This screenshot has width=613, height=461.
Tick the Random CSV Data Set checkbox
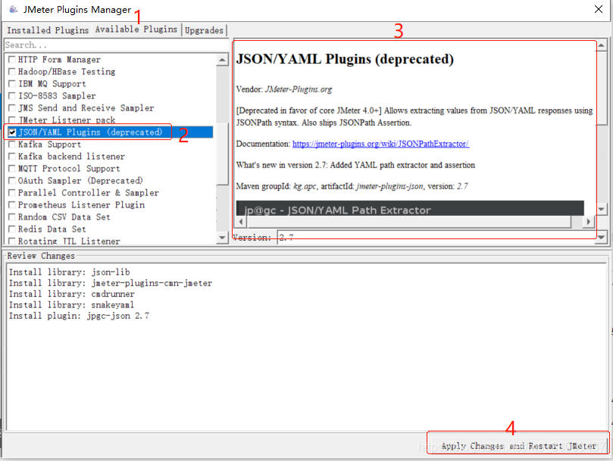(x=12, y=216)
